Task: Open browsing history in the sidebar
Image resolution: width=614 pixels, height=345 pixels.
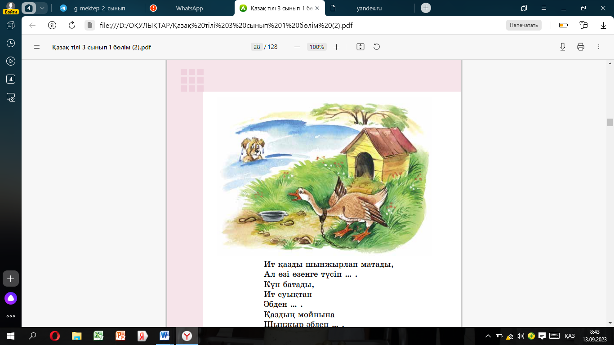Action: pyautogui.click(x=11, y=43)
